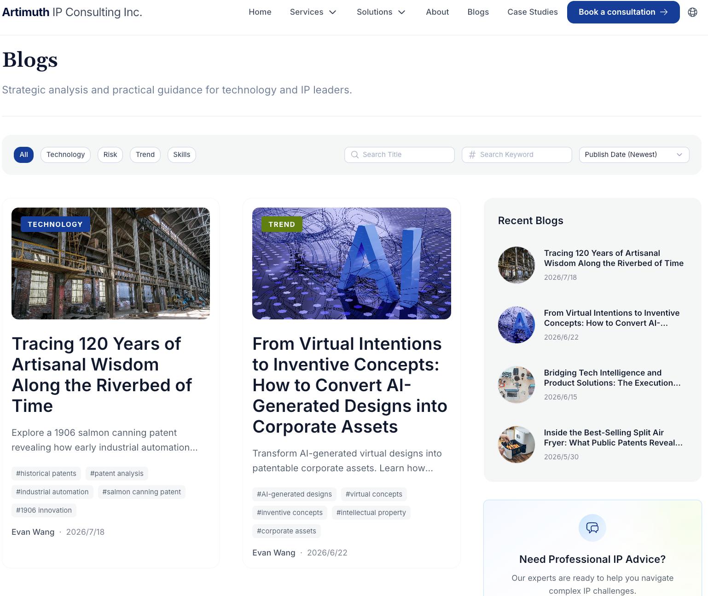Filter blogs by Skills

[181, 155]
